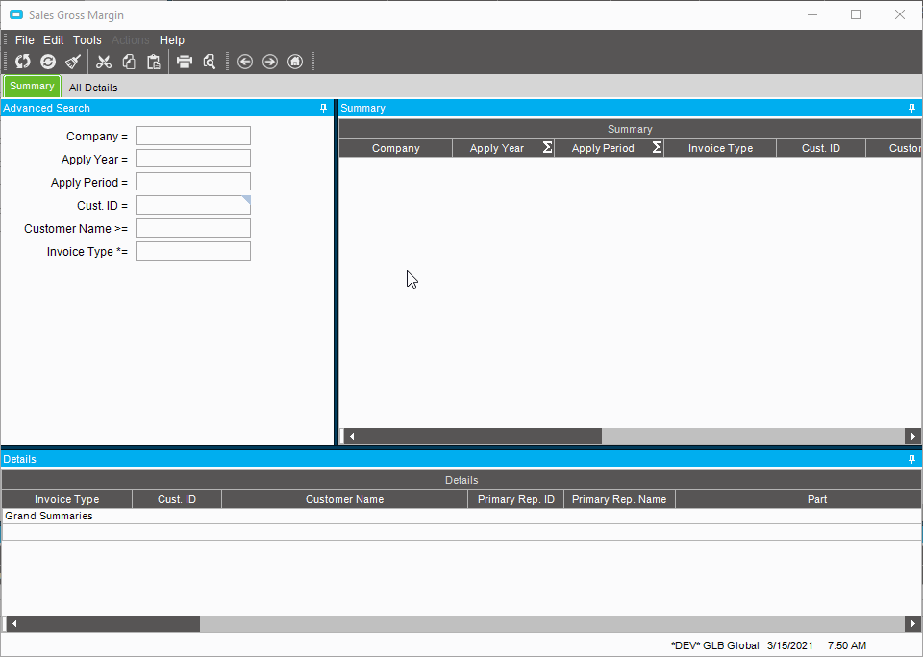Click the Summary grid title band
This screenshot has height=657, width=923.
pyautogui.click(x=630, y=129)
